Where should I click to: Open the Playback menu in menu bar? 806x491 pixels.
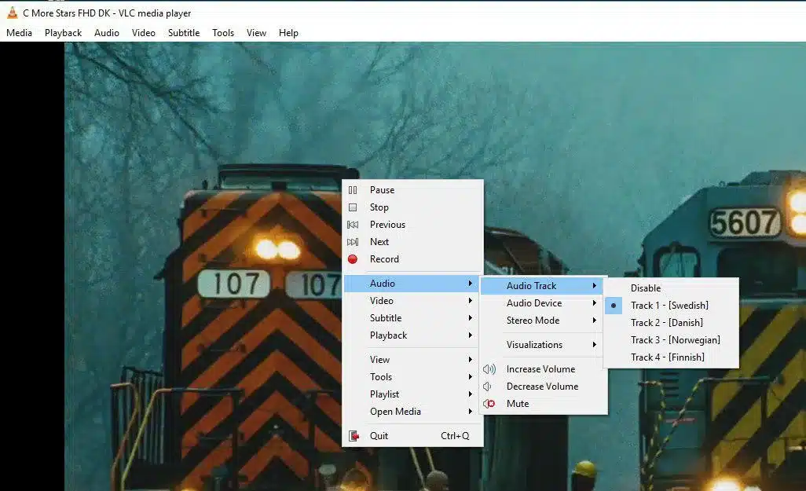(63, 32)
